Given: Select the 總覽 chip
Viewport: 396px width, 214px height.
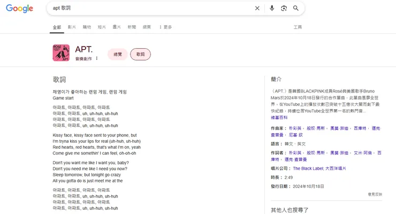Looking at the screenshot, I should [x=118, y=54].
